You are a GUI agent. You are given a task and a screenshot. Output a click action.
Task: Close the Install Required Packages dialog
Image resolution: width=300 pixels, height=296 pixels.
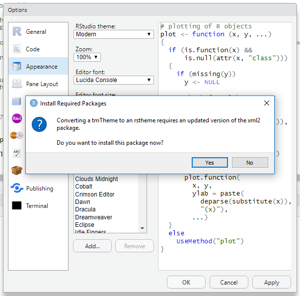pos(267,103)
